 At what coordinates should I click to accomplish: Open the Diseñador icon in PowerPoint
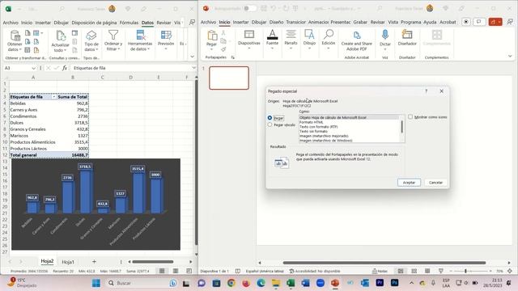(x=407, y=34)
